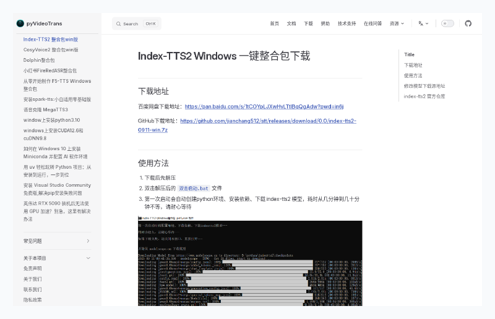Viewport: 495px width, 319px height.
Task: Go to 首页 in the top navigation
Action: coord(274,23)
